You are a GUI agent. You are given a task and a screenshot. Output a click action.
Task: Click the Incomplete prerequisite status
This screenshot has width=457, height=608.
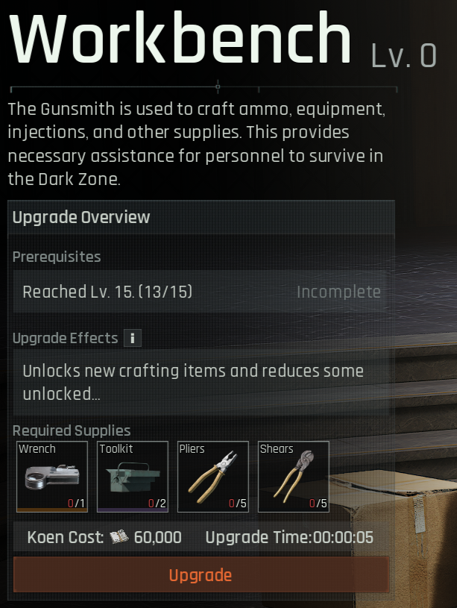(338, 292)
